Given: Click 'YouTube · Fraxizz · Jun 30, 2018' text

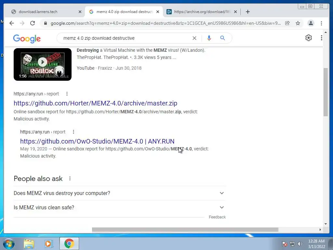Looking at the screenshot, I should (x=109, y=68).
